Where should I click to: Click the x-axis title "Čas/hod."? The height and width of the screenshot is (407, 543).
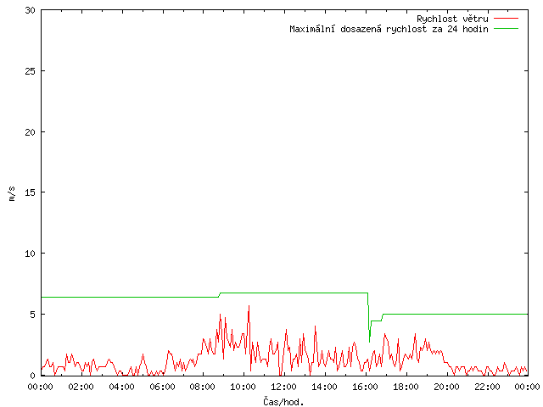pos(283,402)
